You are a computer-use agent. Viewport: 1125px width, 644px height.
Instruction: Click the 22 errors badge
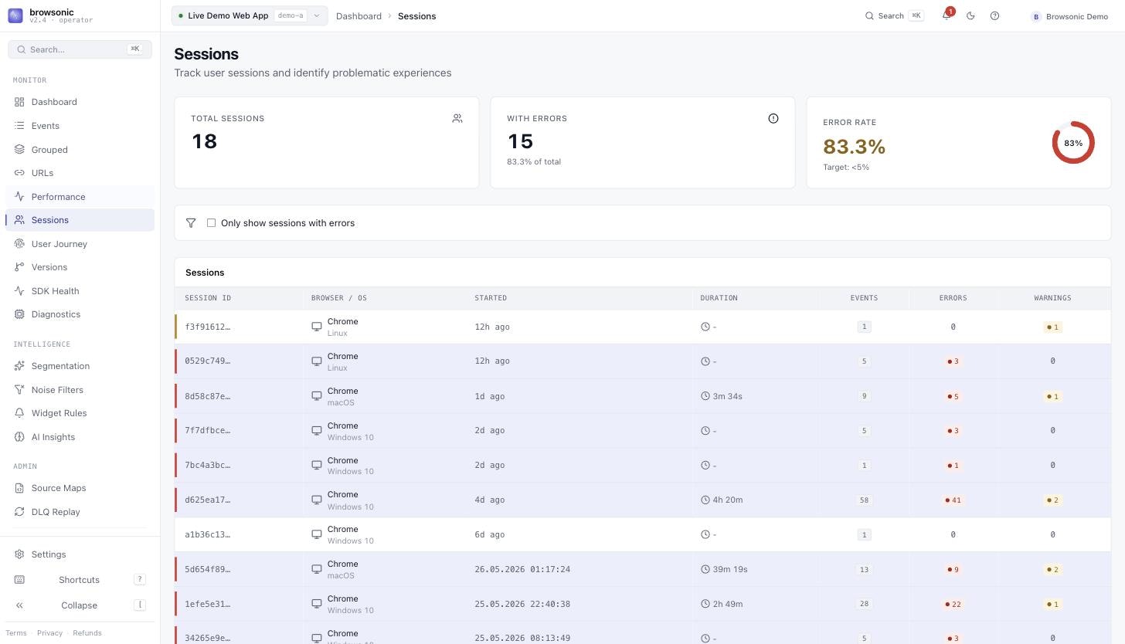click(953, 605)
